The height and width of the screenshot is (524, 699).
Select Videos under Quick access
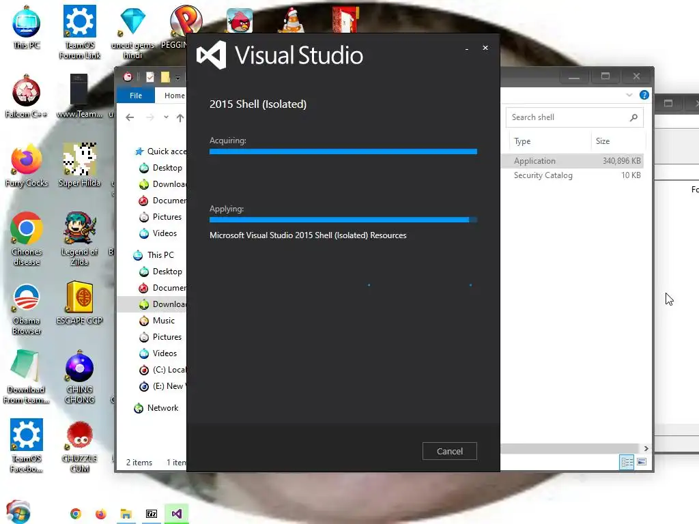(x=158, y=233)
